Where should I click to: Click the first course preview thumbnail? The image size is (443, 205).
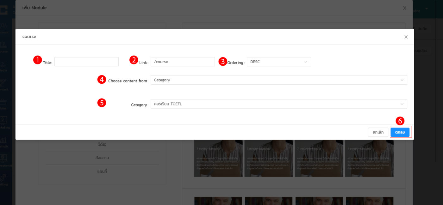tap(218, 158)
